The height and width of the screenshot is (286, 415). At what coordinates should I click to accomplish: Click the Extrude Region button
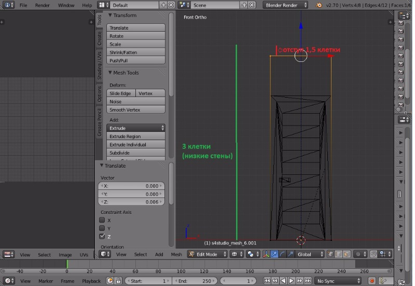(136, 137)
